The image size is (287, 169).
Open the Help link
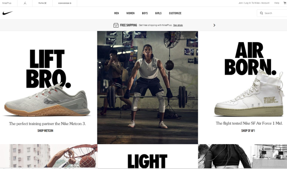pyautogui.click(x=277, y=3)
